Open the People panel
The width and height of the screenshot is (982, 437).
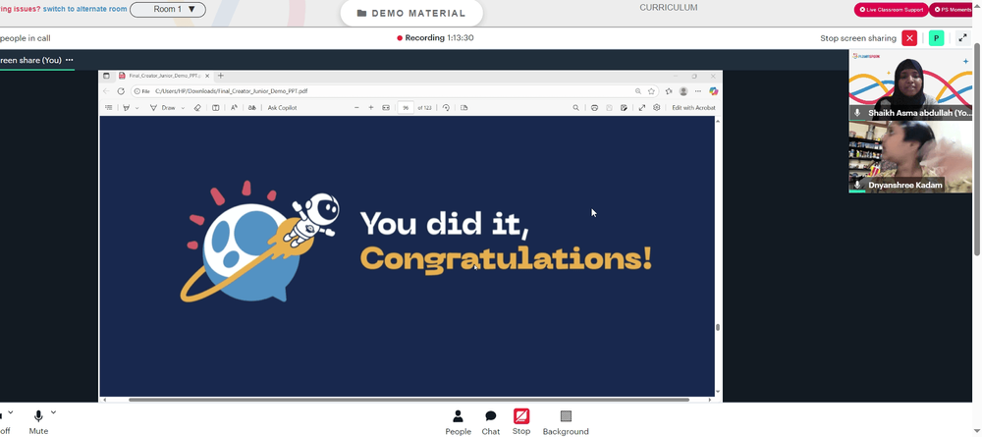pyautogui.click(x=458, y=421)
